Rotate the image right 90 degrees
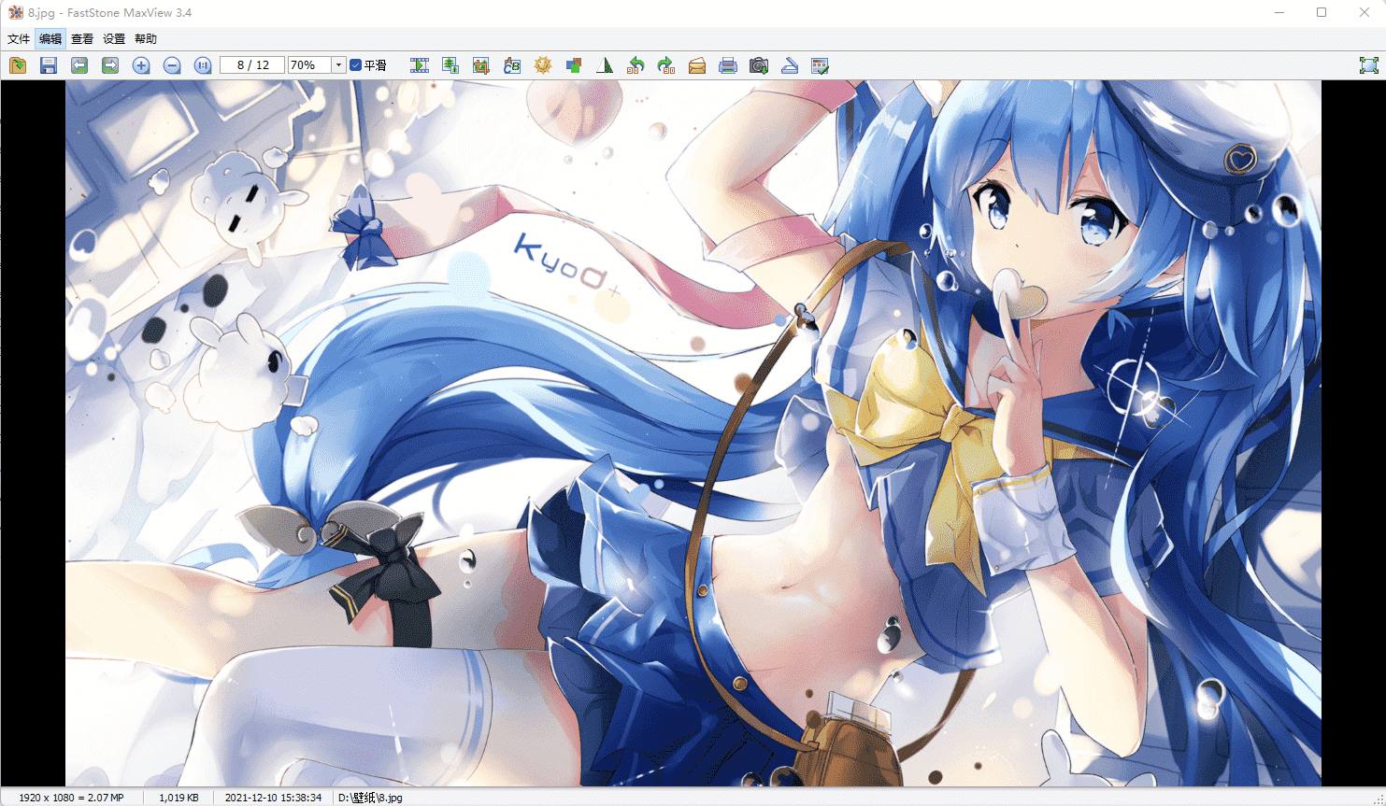This screenshot has height=806, width=1386. 666,65
